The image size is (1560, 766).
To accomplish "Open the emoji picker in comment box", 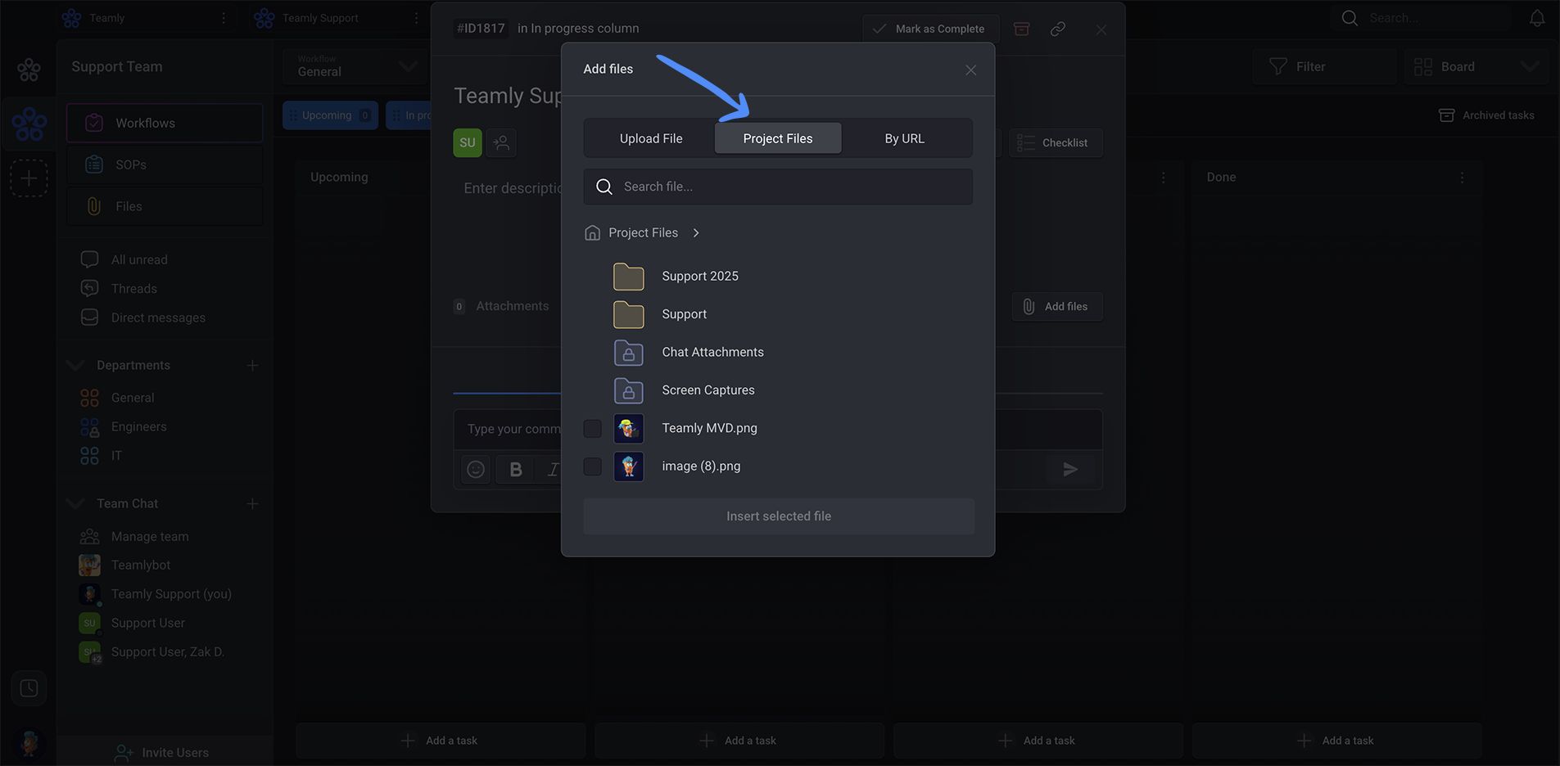I will pyautogui.click(x=476, y=469).
